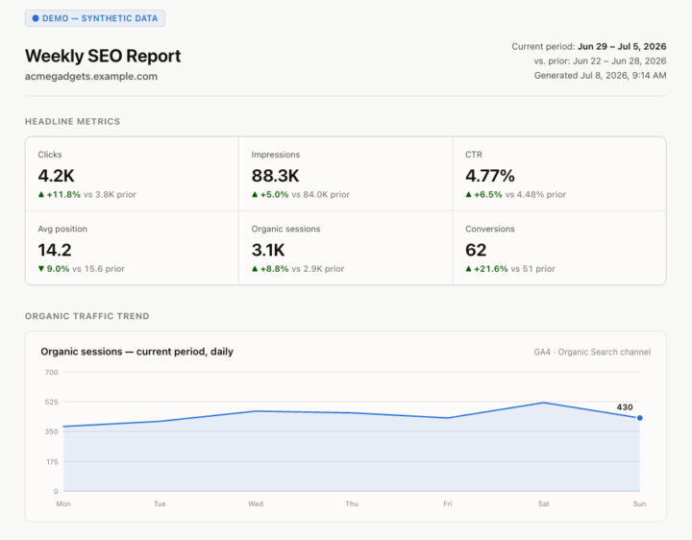Select the Clicks 4.2K metric card
Image resolution: width=692 pixels, height=540 pixels.
pos(132,174)
